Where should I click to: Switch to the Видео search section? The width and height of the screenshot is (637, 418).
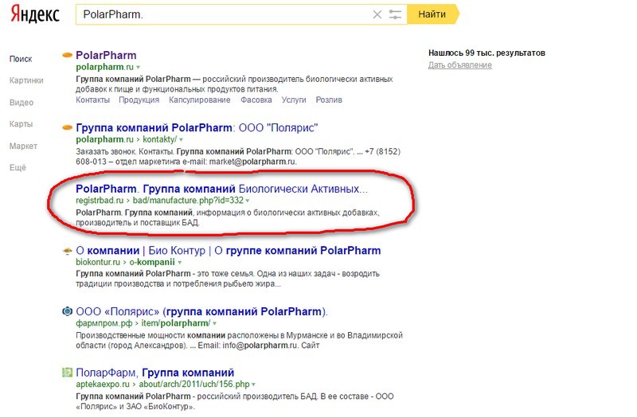pyautogui.click(x=21, y=103)
